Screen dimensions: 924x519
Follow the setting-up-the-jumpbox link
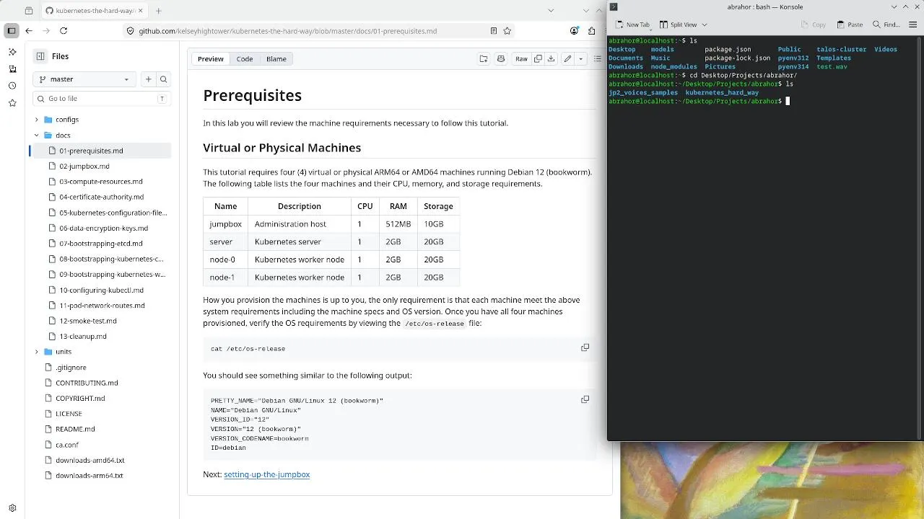pyautogui.click(x=266, y=474)
